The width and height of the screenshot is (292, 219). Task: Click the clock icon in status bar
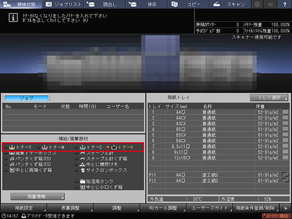(x=3, y=216)
